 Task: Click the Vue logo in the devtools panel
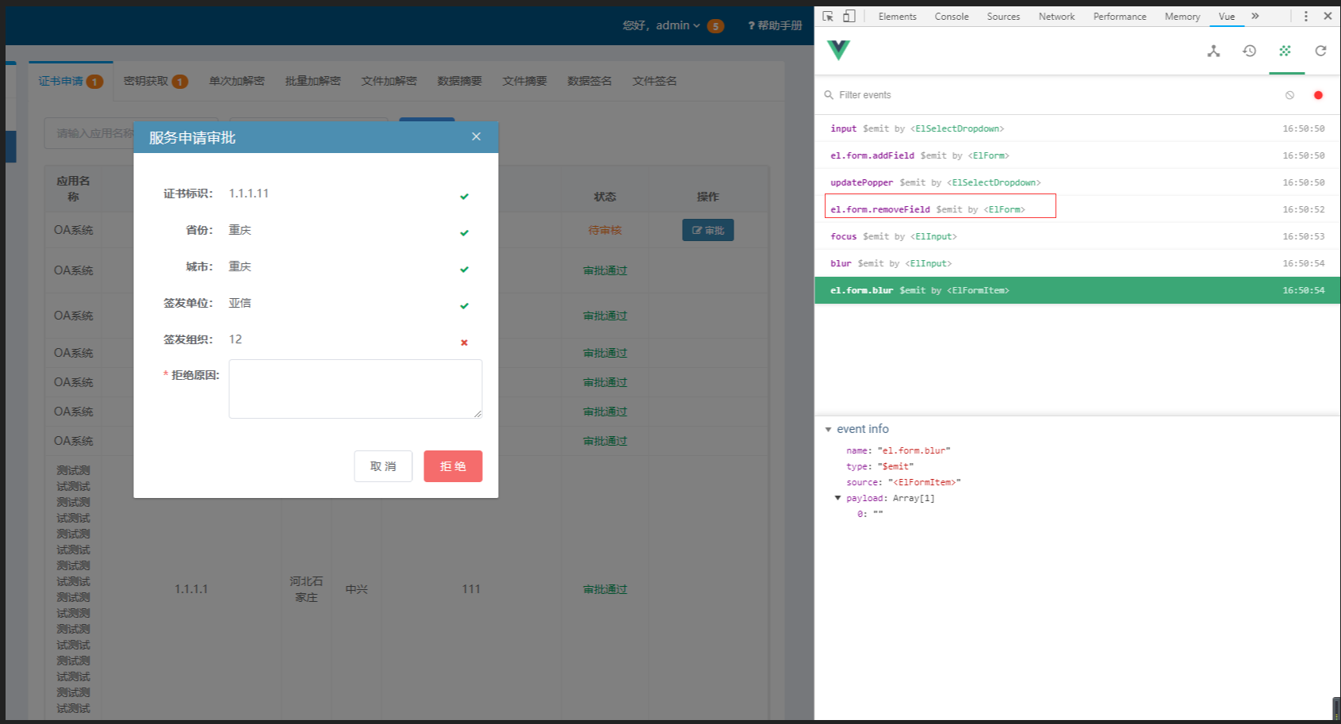point(840,50)
